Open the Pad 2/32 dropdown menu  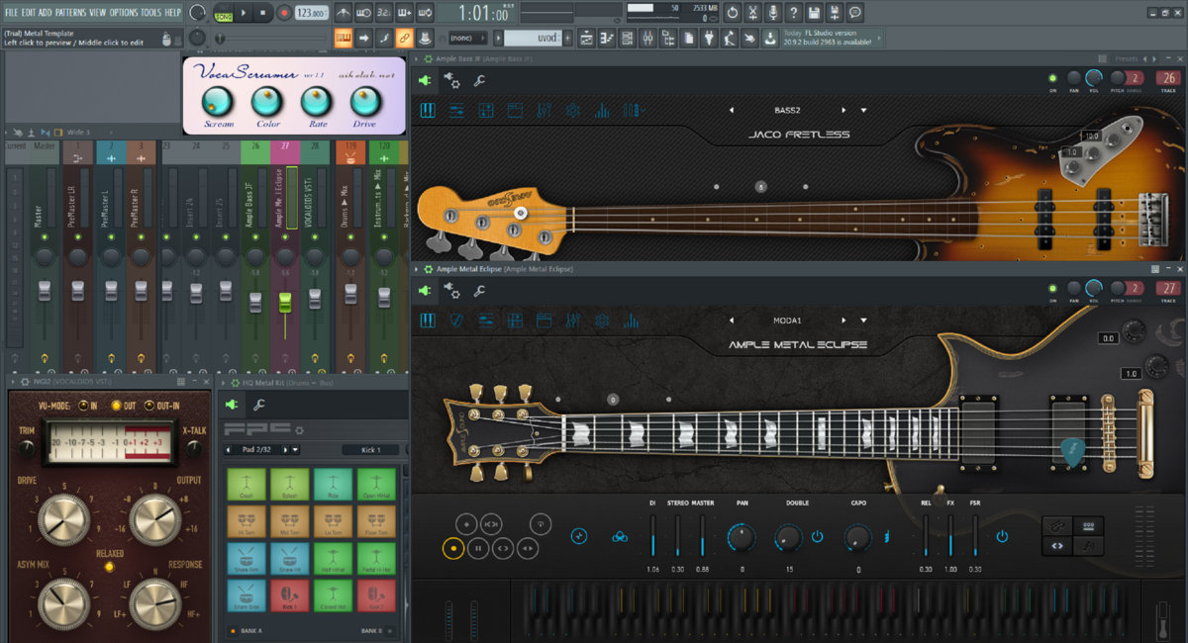[295, 449]
